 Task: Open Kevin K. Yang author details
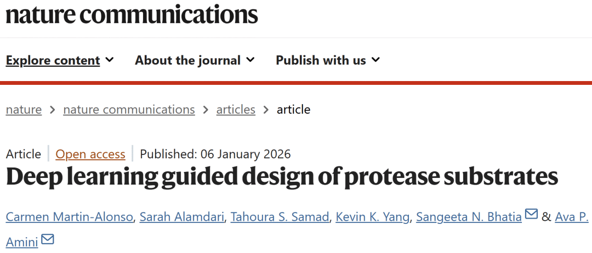(x=372, y=217)
